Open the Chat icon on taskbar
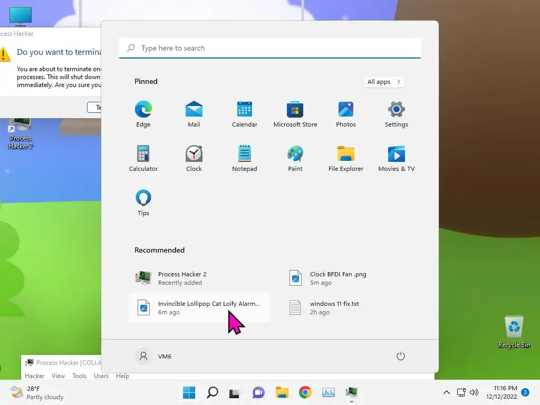540x405 pixels. pos(258,392)
